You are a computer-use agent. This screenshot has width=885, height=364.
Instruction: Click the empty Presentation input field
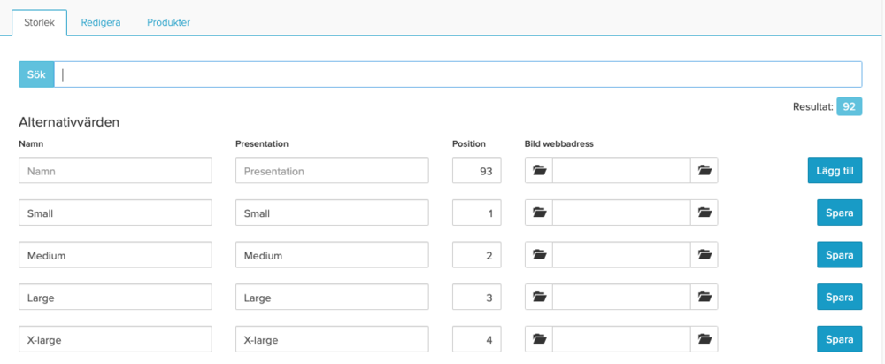[332, 170]
